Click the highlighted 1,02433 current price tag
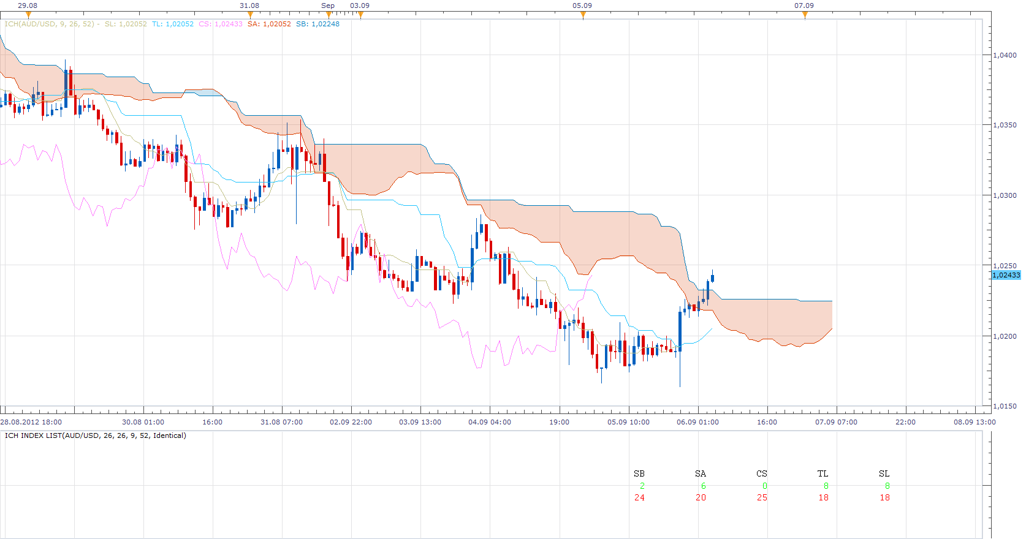Viewport: 1026px width, 539px height. point(1006,275)
